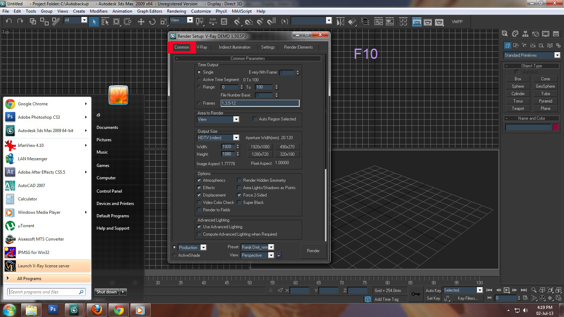Choose the Select and Rotate tool
The height and width of the screenshot is (317, 564).
[152, 22]
